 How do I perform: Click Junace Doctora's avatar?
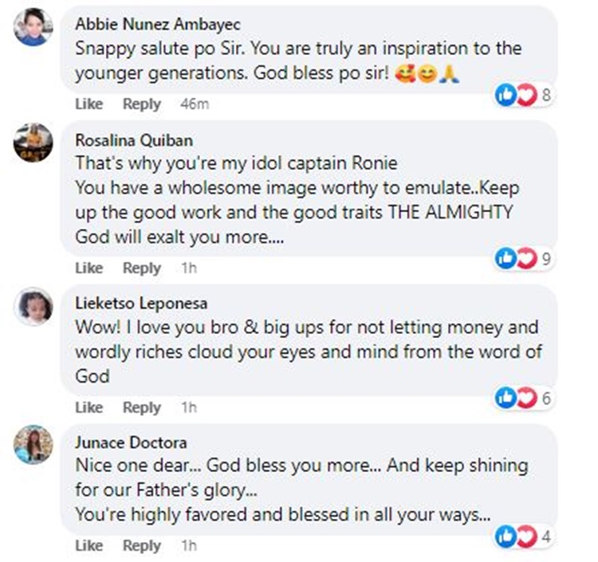(x=33, y=444)
